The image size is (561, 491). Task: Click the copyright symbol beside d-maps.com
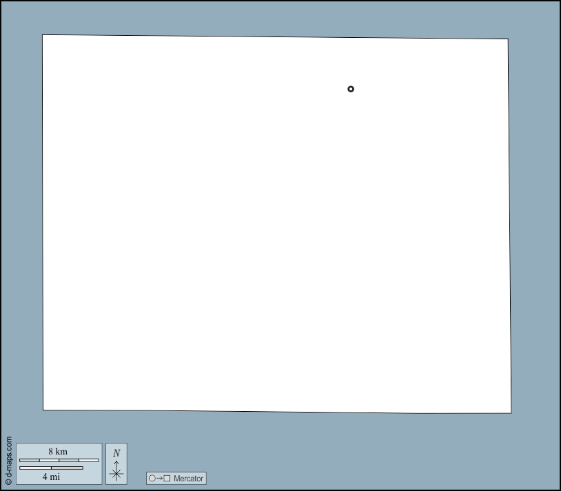(8, 482)
